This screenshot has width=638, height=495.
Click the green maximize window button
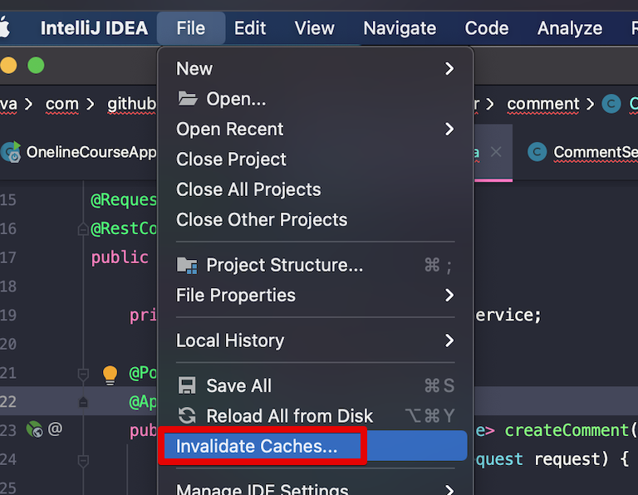tap(36, 66)
